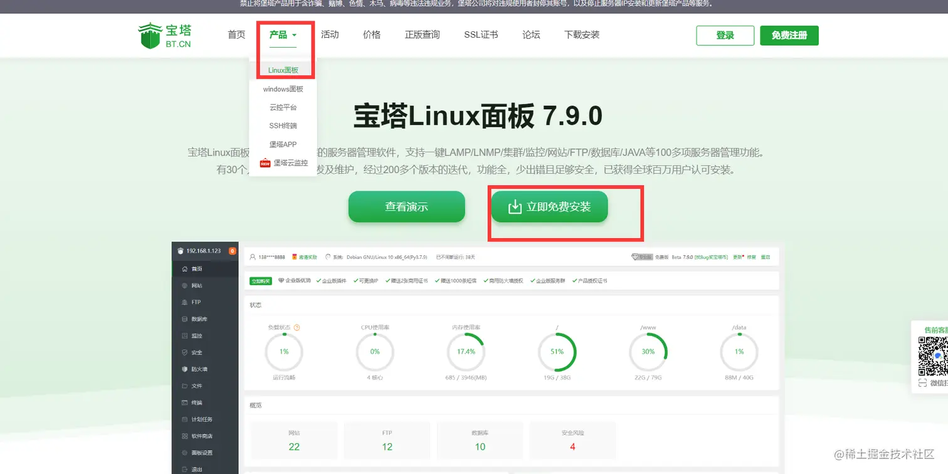948x474 pixels.
Task: Click the FTP 12 overview card
Action: point(387,440)
